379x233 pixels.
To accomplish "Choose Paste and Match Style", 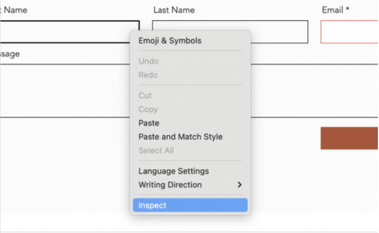I will coord(180,137).
